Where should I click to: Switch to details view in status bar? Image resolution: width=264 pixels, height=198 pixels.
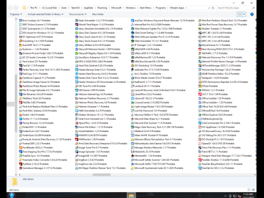[249, 190]
